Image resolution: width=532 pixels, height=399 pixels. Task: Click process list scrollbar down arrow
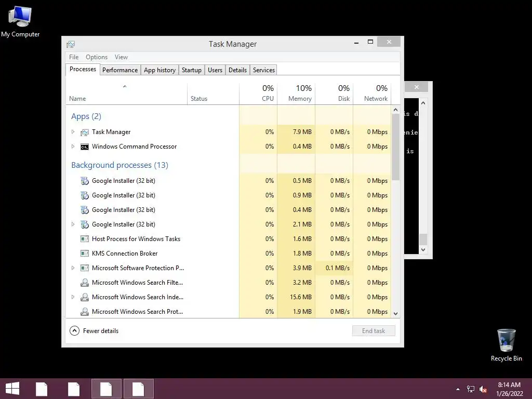point(395,314)
